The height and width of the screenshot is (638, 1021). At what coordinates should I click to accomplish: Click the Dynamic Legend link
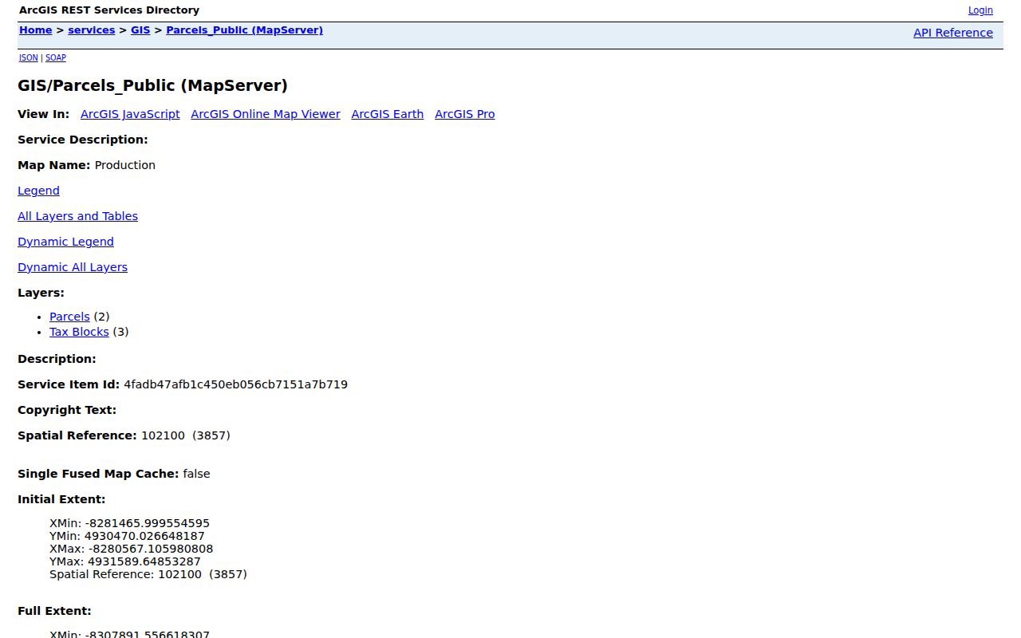click(65, 242)
